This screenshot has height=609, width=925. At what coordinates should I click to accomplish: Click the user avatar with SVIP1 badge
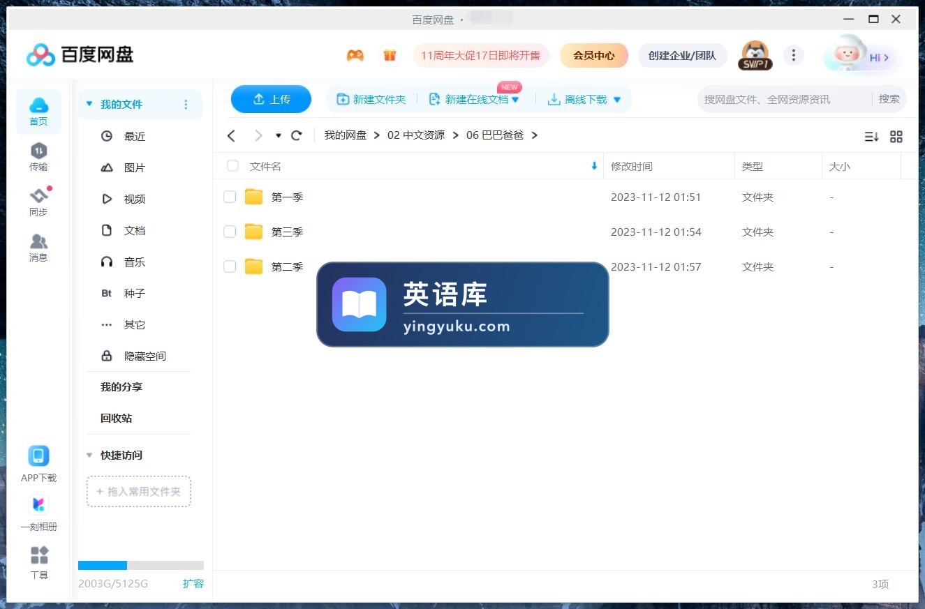(755, 55)
